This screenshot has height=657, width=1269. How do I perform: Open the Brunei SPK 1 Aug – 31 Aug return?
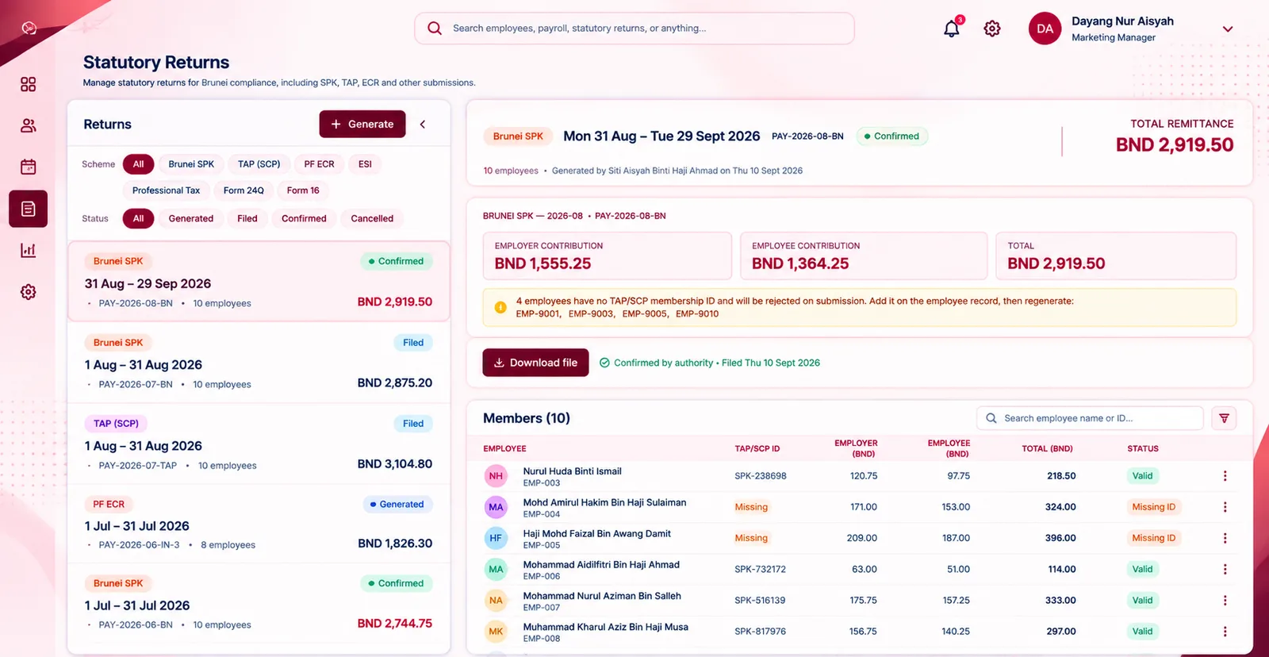(259, 363)
